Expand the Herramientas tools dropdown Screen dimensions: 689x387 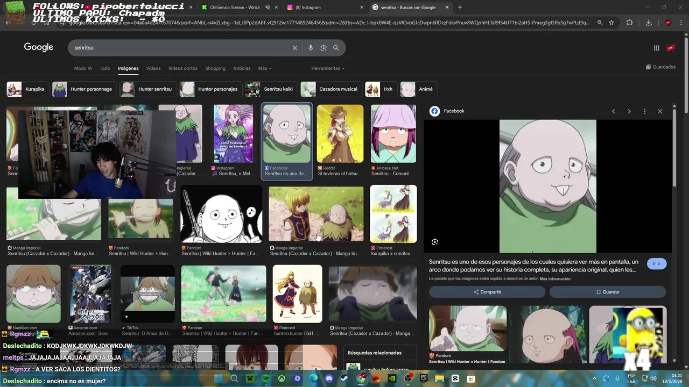coord(327,68)
